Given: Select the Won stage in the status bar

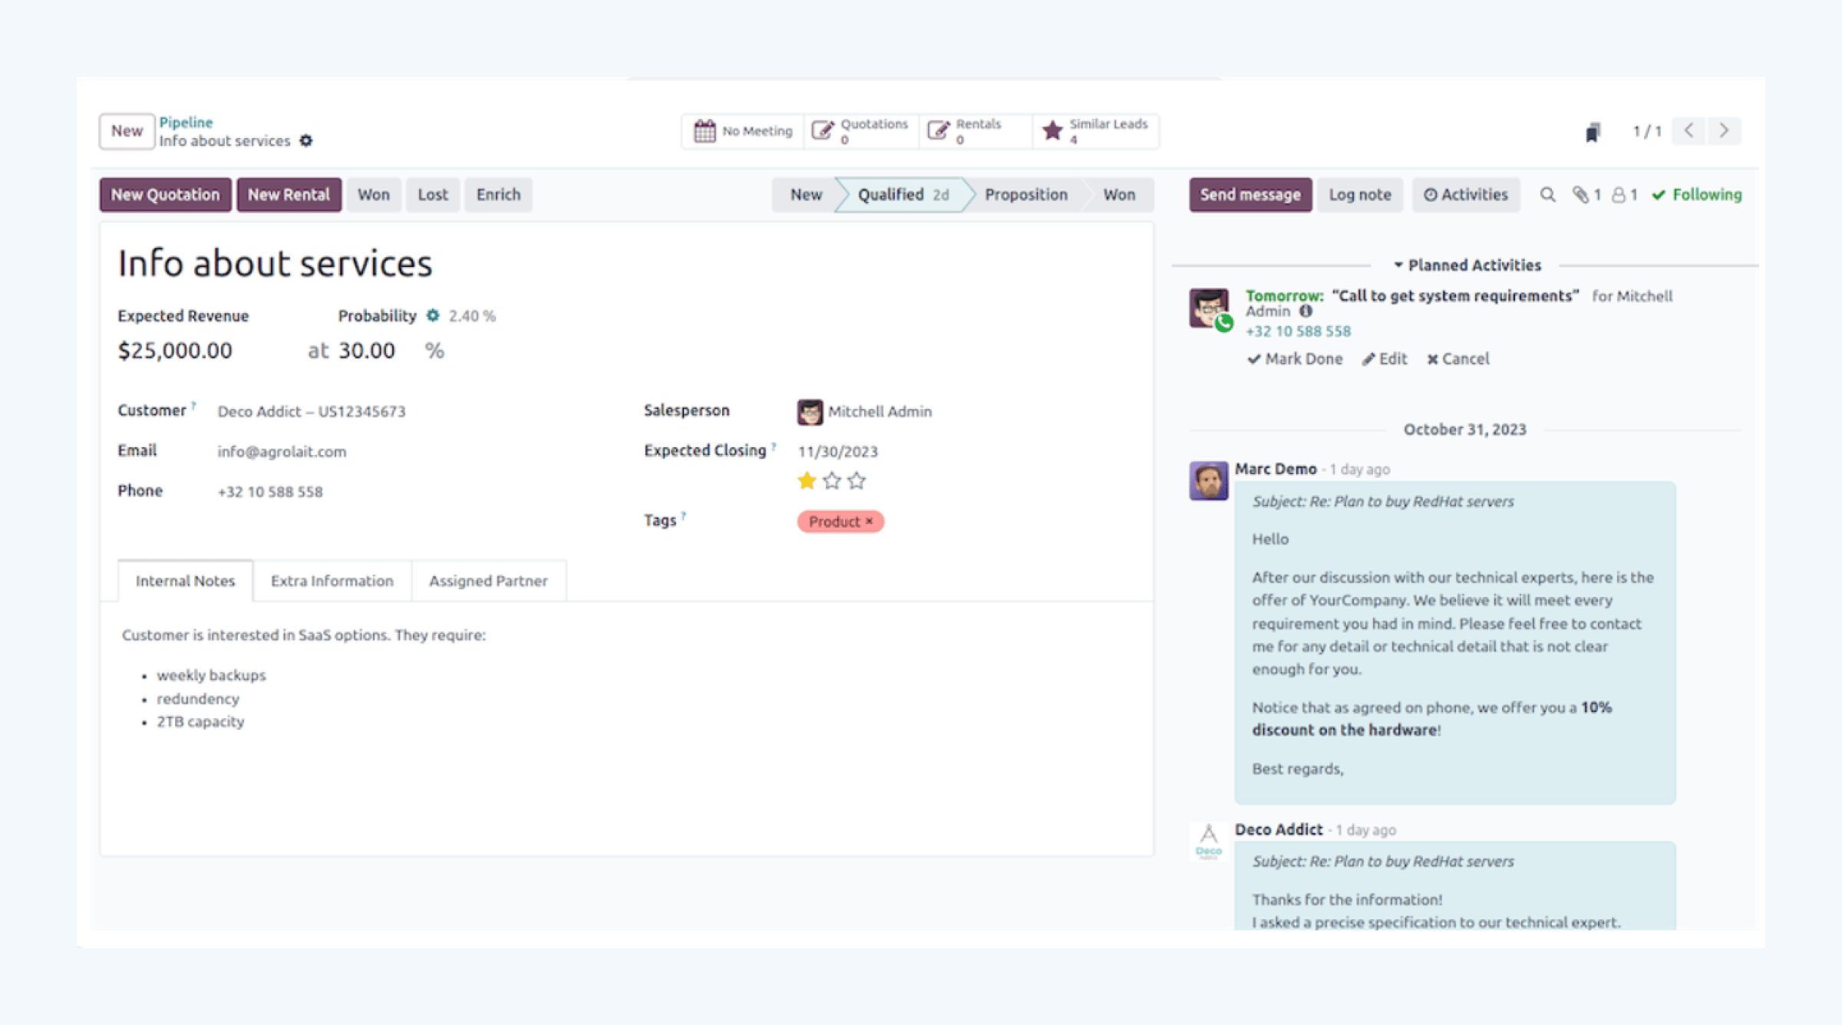Looking at the screenshot, I should coord(1119,195).
